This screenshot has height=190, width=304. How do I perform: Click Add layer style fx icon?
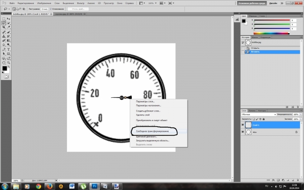[x=274, y=180]
